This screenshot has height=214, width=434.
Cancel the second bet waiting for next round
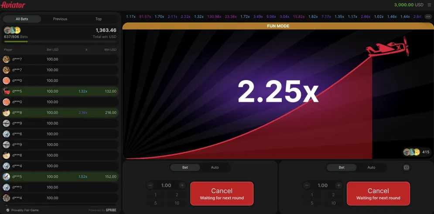coord(378,194)
